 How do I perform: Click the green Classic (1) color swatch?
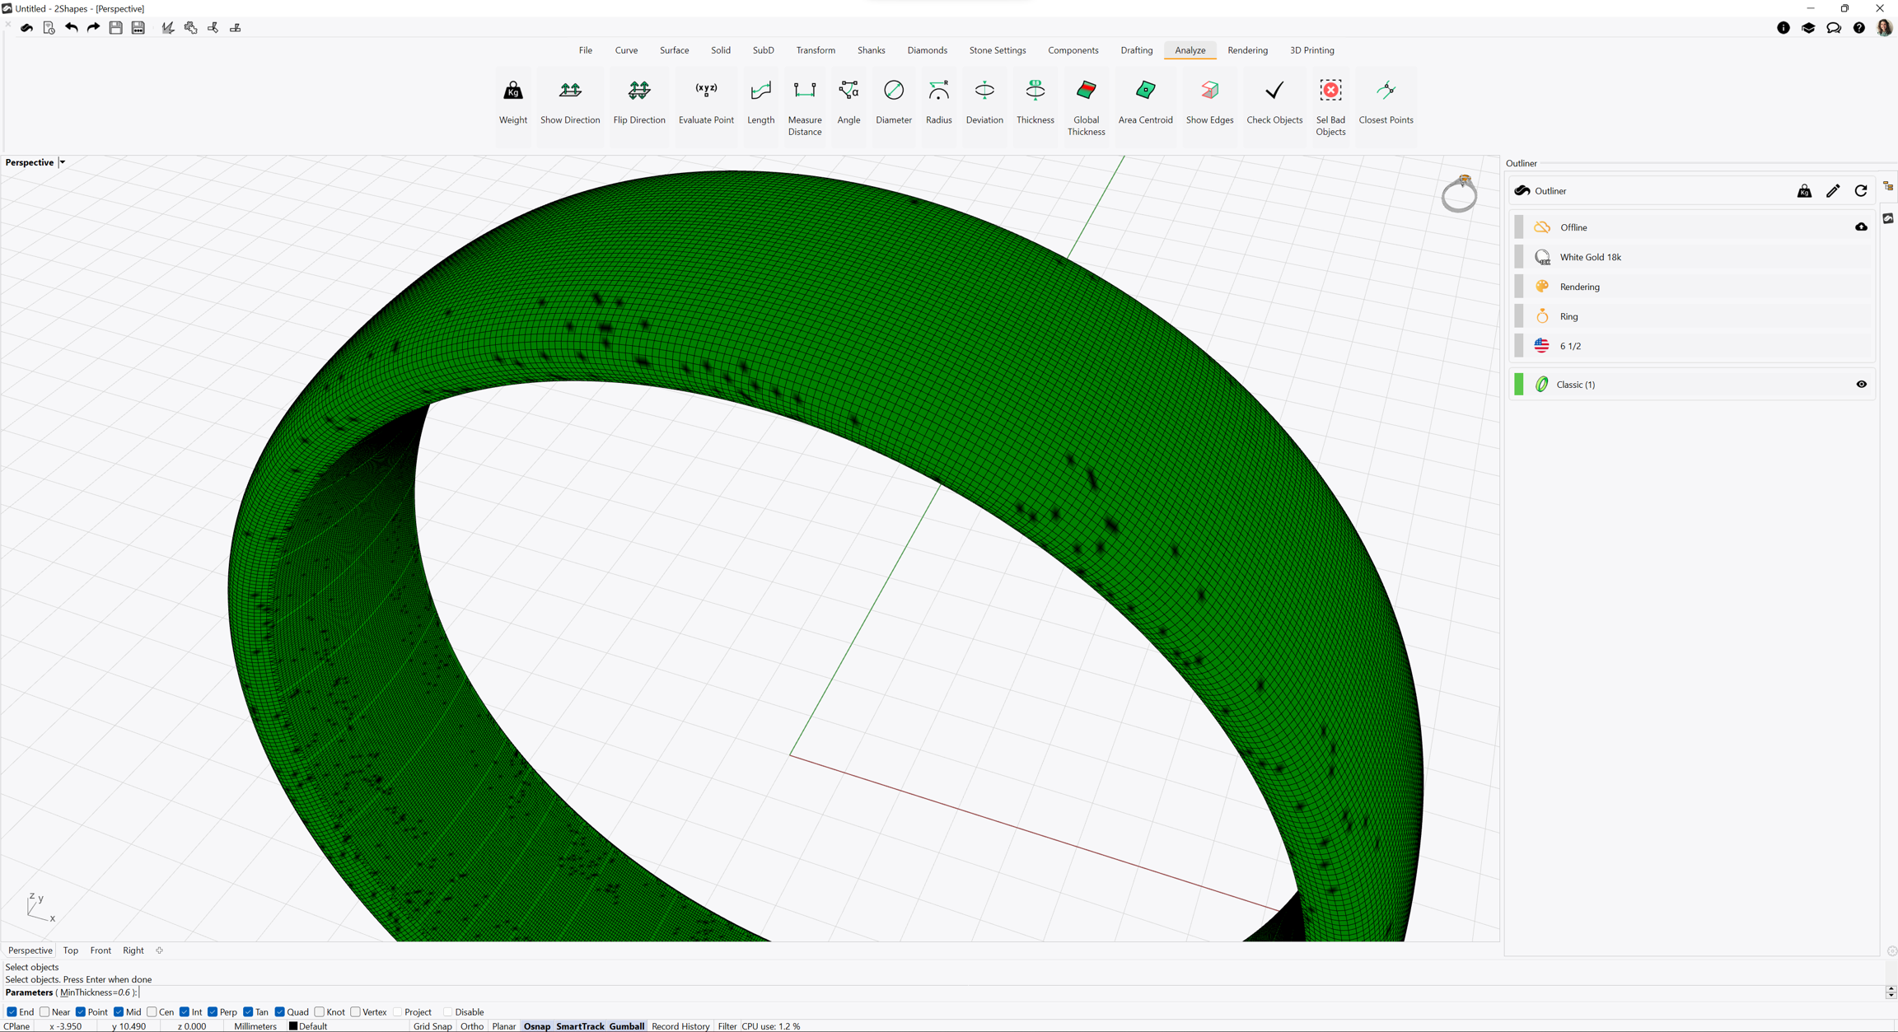[1519, 385]
